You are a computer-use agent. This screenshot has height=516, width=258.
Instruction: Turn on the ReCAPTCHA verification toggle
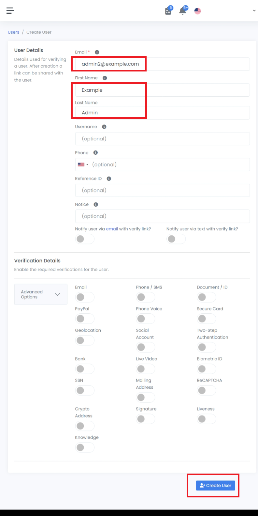[206, 390]
